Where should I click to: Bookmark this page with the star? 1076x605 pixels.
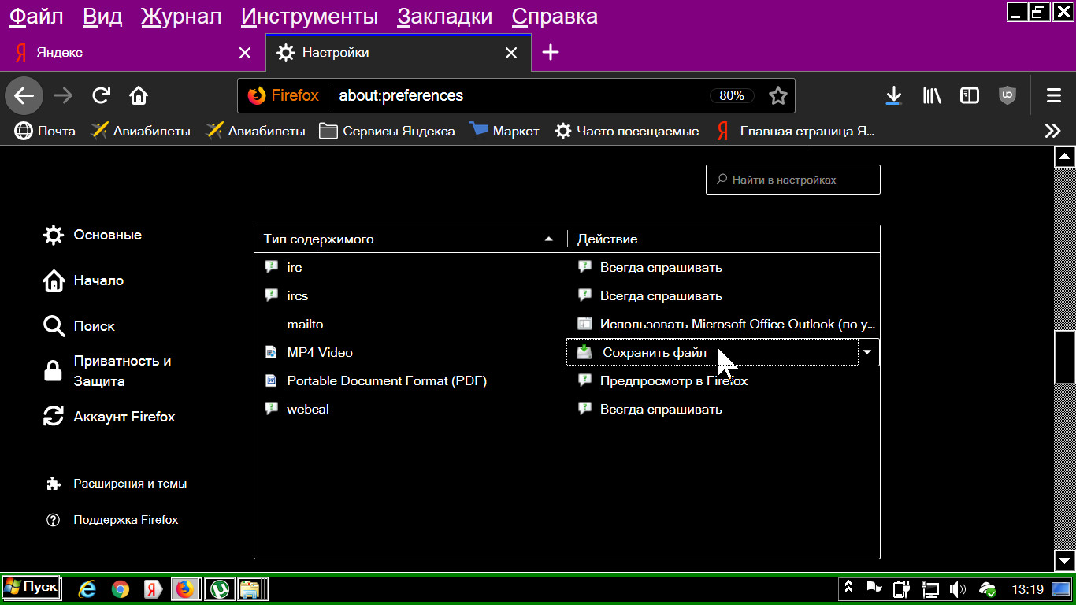click(x=778, y=95)
